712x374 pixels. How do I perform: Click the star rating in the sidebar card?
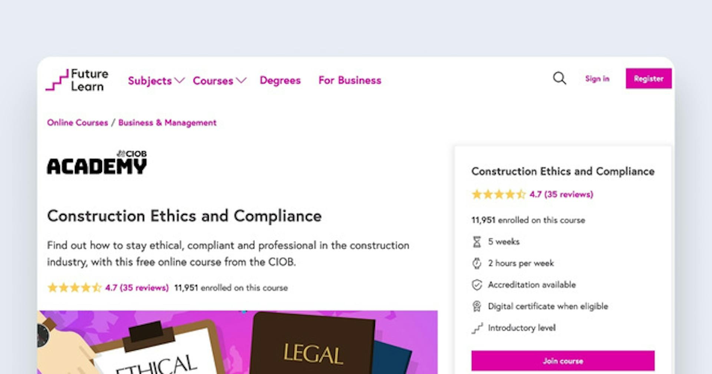(x=499, y=194)
